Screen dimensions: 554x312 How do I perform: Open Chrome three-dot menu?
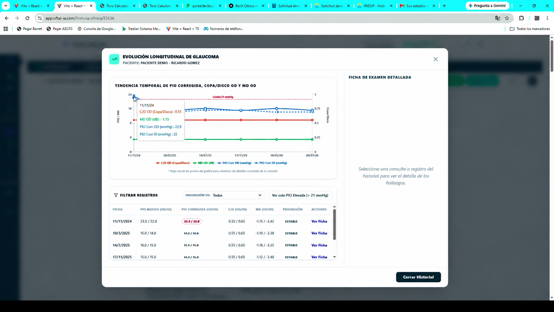[547, 18]
